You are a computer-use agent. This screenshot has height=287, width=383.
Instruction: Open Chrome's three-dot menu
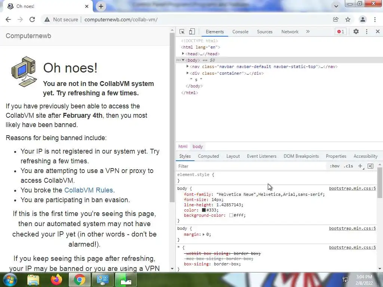click(x=375, y=19)
